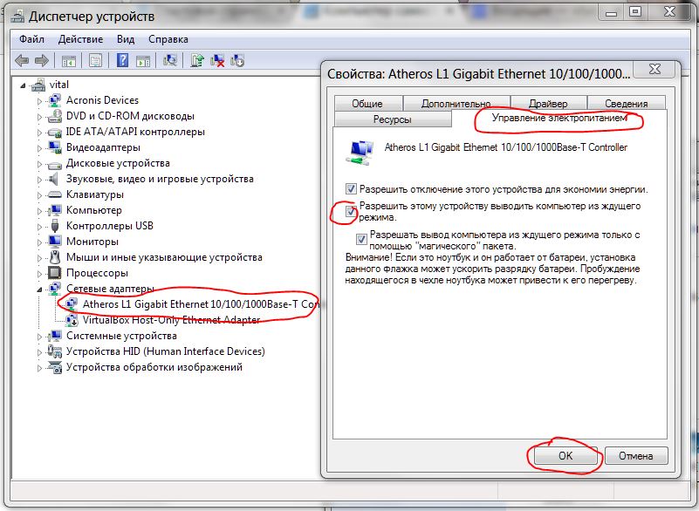Screen dimensions: 699x511
Task: Close the Свойства dialog with X
Action: [x=654, y=70]
